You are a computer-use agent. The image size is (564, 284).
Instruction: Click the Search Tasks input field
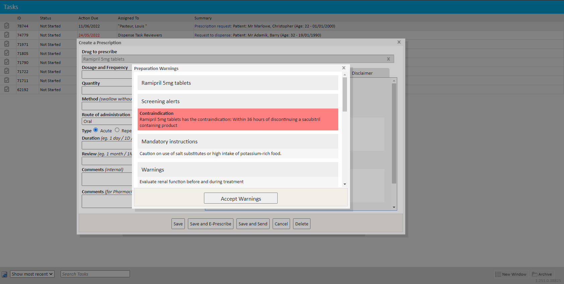tap(95, 274)
